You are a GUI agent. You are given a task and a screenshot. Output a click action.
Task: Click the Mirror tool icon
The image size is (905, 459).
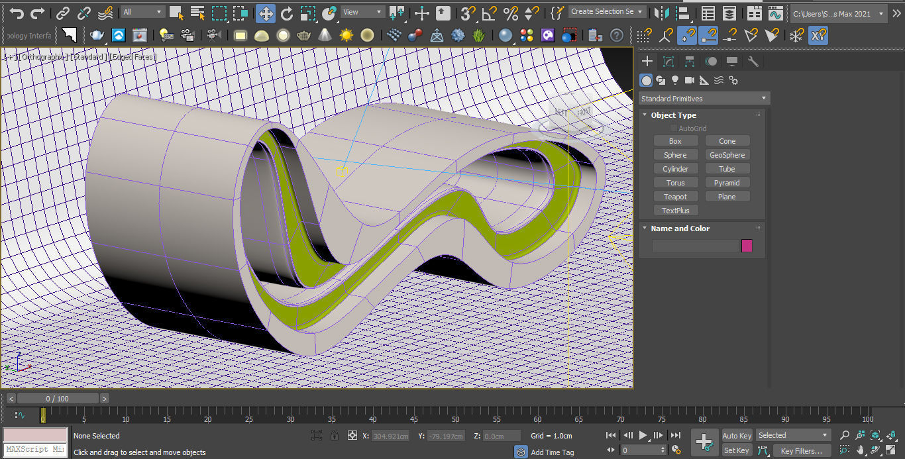(x=661, y=13)
